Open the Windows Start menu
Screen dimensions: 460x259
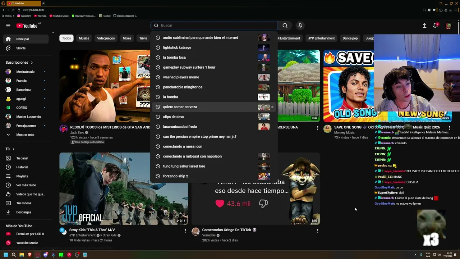tap(6, 255)
